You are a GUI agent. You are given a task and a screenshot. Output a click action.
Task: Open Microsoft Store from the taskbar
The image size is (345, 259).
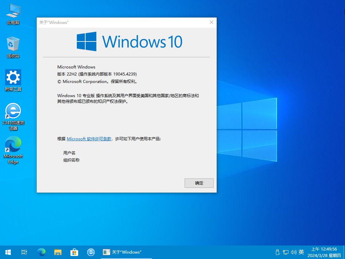point(74,252)
